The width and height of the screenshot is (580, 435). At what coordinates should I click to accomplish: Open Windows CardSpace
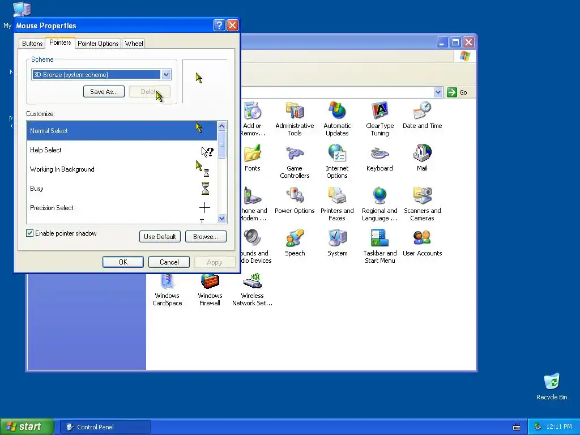click(x=167, y=291)
